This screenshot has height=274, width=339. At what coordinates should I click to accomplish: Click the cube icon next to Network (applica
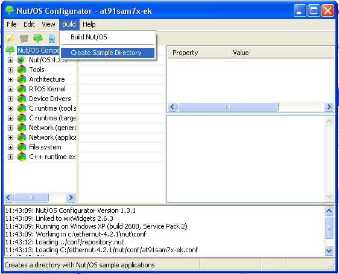click(22, 137)
